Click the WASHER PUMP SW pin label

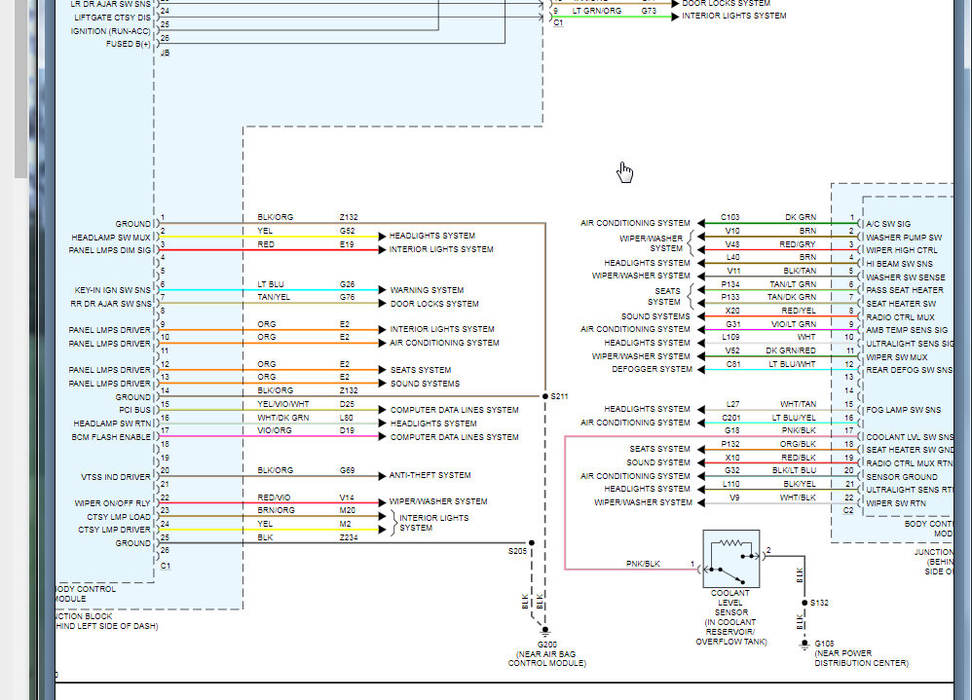[x=904, y=238]
